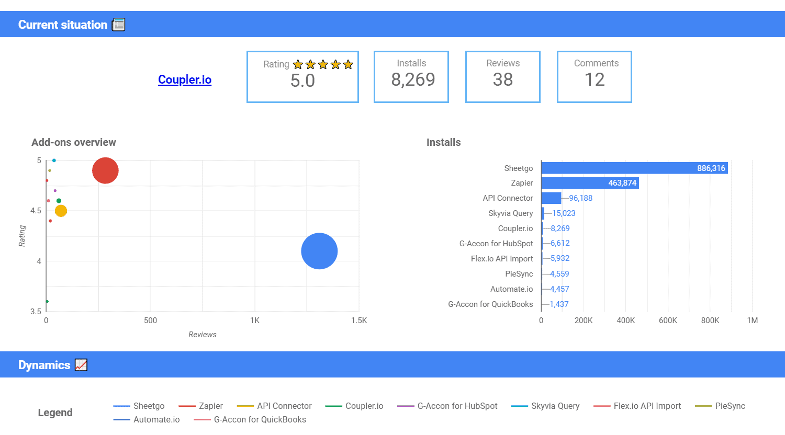Image resolution: width=785 pixels, height=435 pixels.
Task: Toggle G-Accon for HubSpot in the legend
Action: (x=447, y=406)
